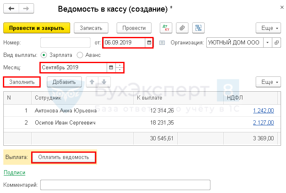
Task: Click into the Комментарий field
Action: tap(125, 185)
